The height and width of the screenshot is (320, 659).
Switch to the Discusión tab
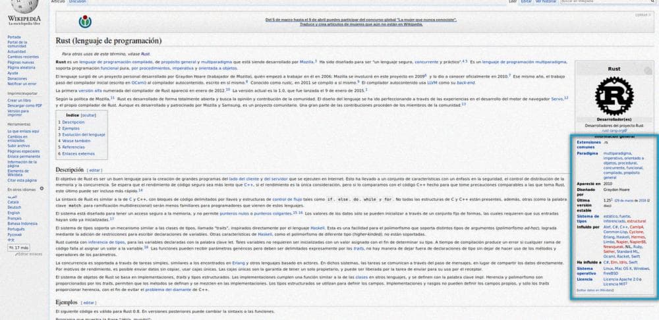coord(77,2)
